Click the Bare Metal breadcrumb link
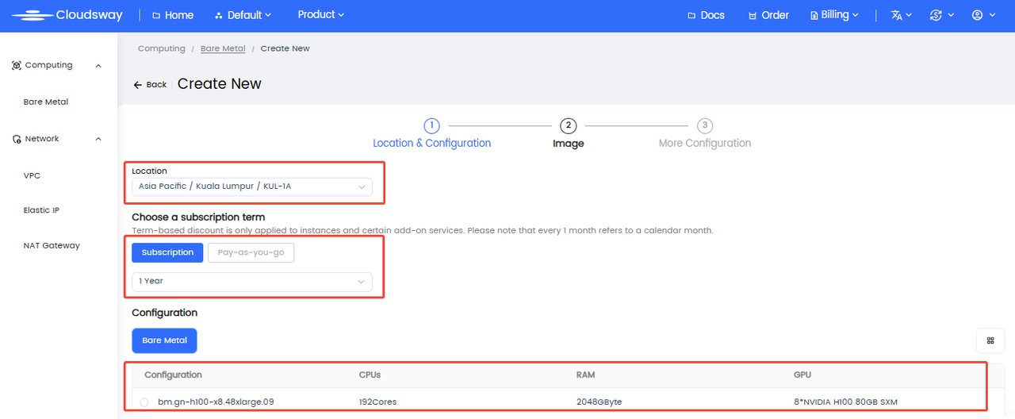This screenshot has height=419, width=1015. click(223, 48)
